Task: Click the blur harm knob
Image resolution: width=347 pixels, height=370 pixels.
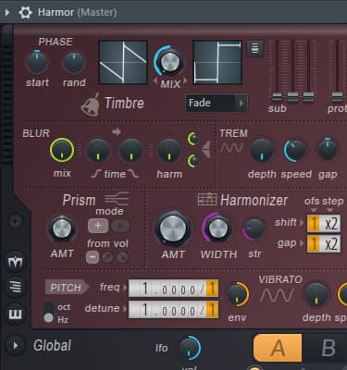Action: pos(169,151)
